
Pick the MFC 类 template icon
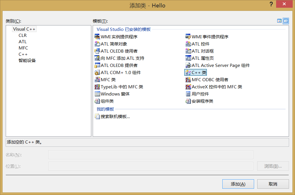(x=97, y=80)
